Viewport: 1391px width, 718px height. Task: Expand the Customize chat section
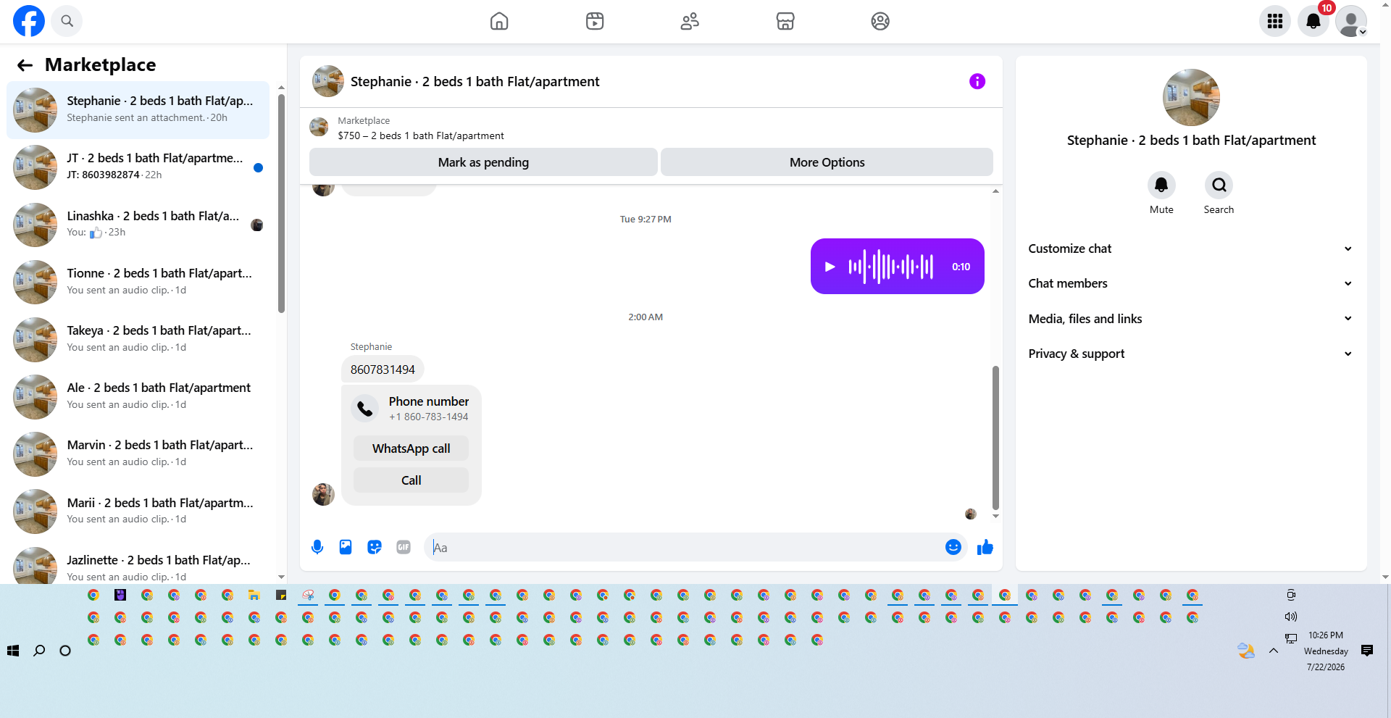click(1190, 249)
